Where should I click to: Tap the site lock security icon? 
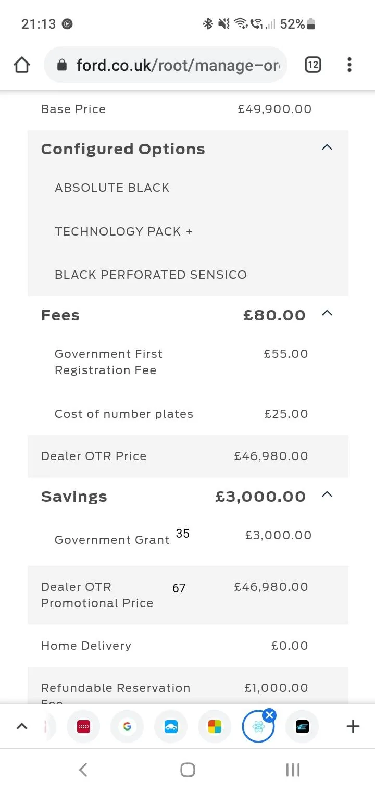click(x=62, y=65)
